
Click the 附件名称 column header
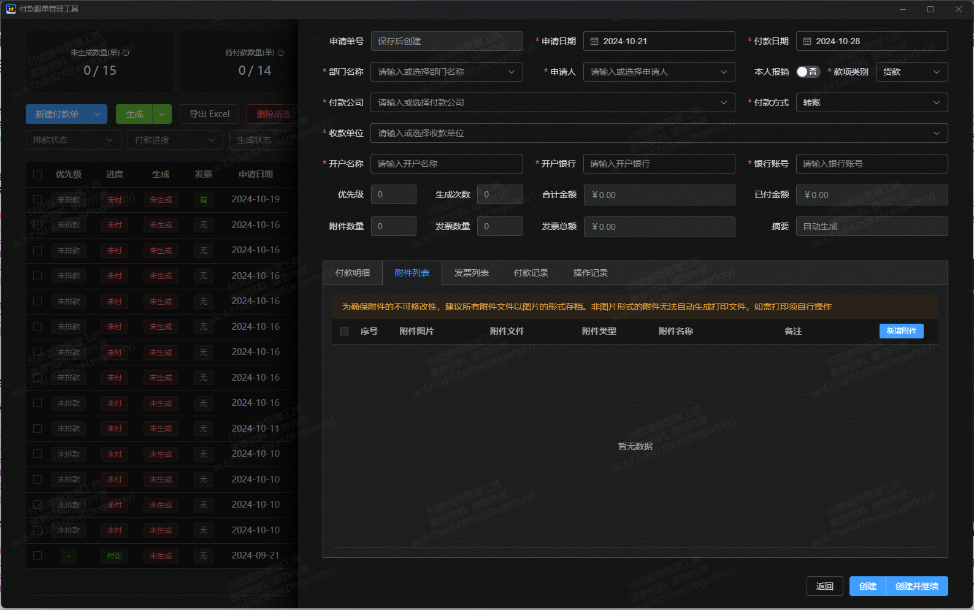676,331
